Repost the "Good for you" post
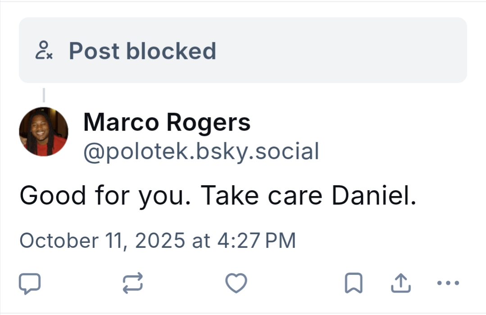The height and width of the screenshot is (315, 486). 133,283
